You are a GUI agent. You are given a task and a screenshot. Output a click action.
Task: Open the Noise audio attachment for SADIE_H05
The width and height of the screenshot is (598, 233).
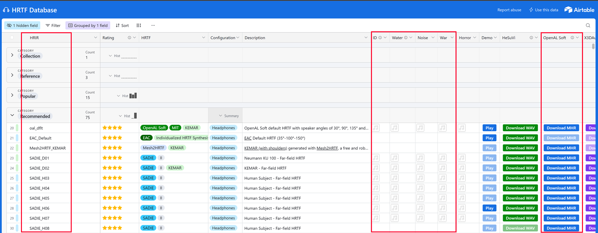pos(420,198)
